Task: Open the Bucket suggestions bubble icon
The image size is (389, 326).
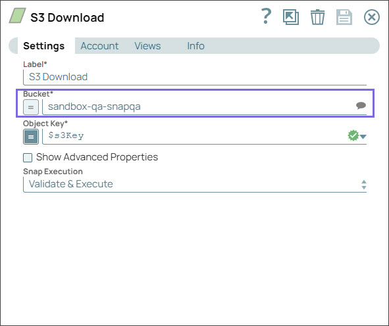Action: pos(361,106)
